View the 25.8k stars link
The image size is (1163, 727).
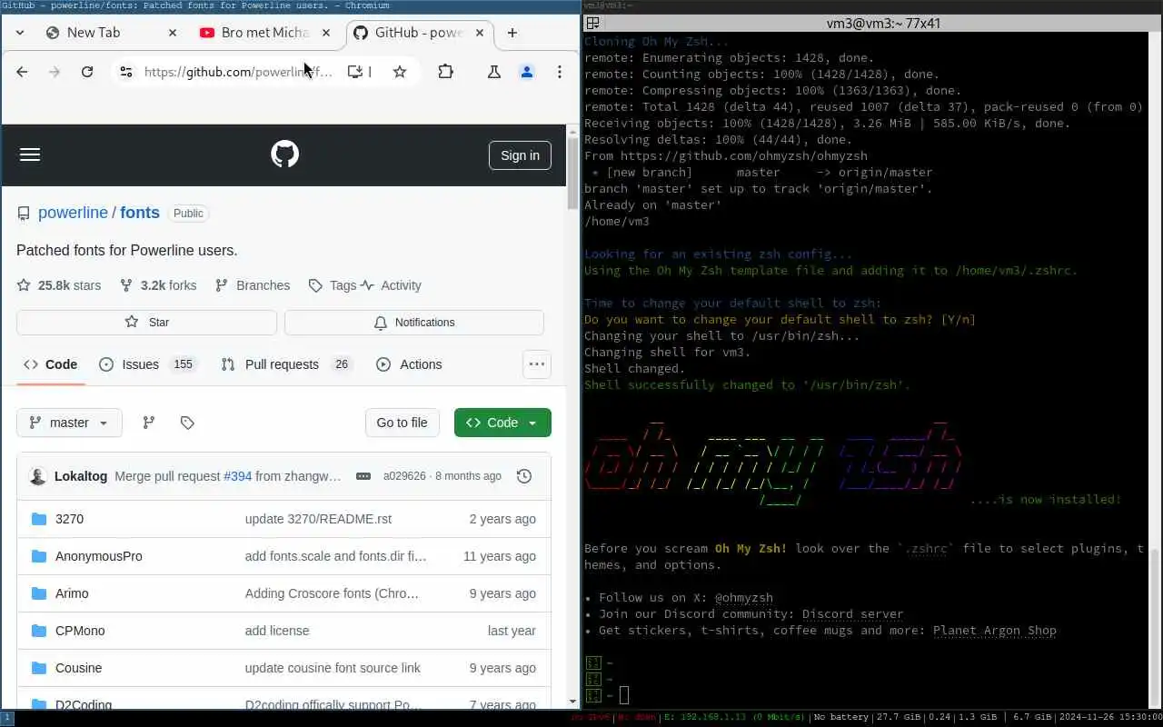click(59, 285)
